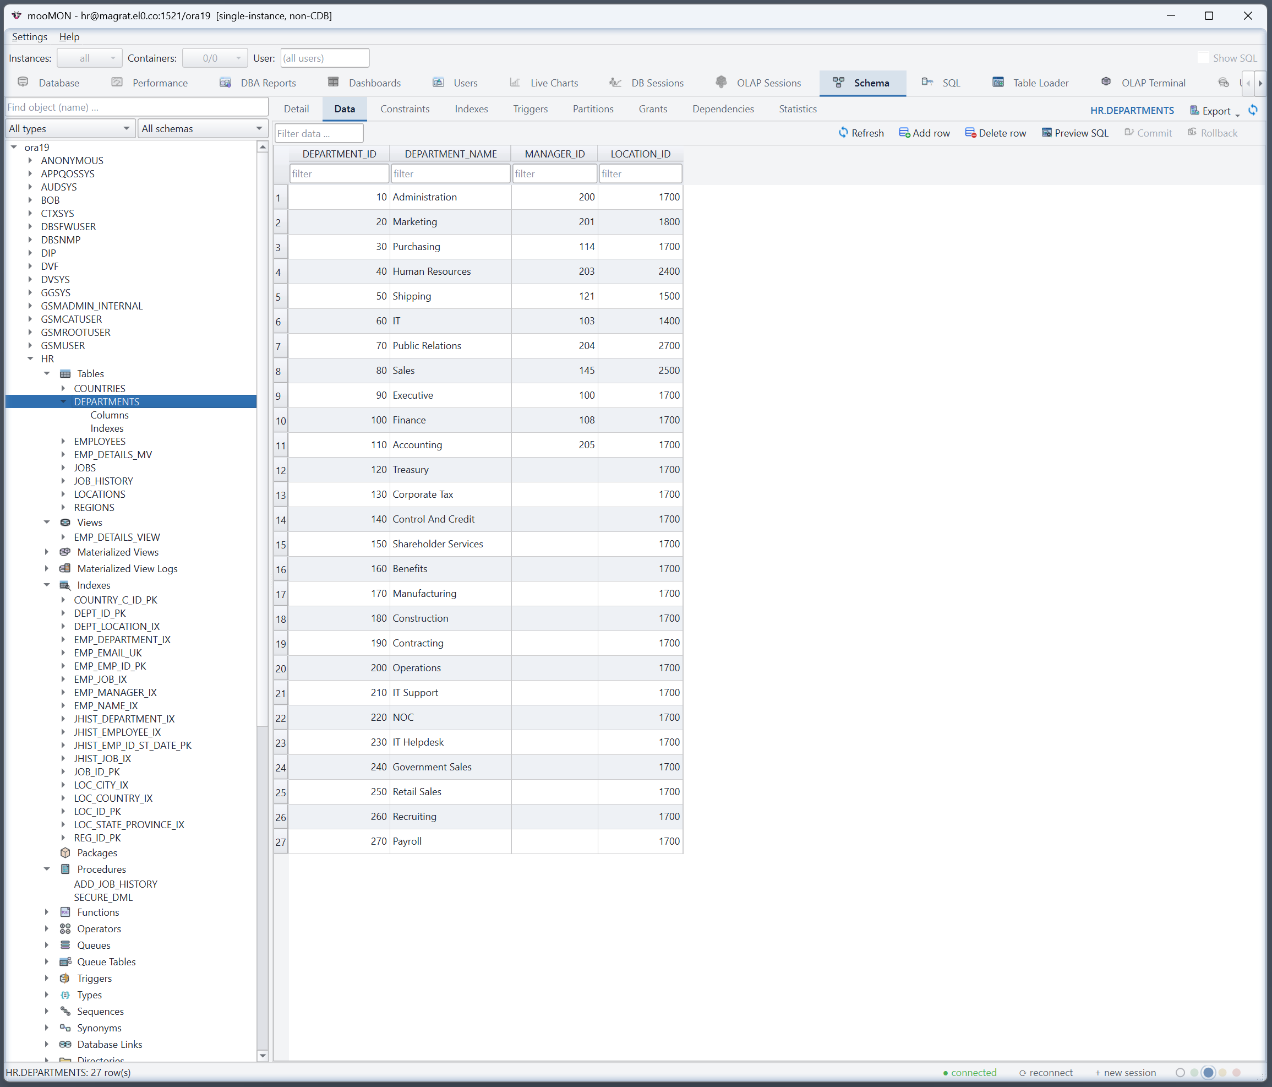1272x1087 pixels.
Task: Click the blue reload icon beside Export
Action: (1253, 110)
